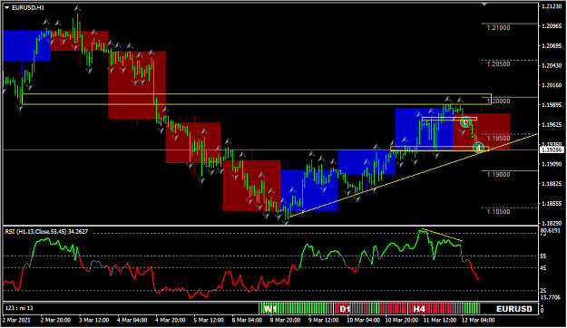Click the '9 Mar 12:00' time label
Viewport: 567px width, 328px height.
click(x=324, y=320)
